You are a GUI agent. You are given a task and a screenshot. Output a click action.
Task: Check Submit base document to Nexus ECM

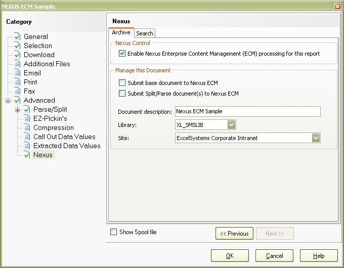coord(122,83)
